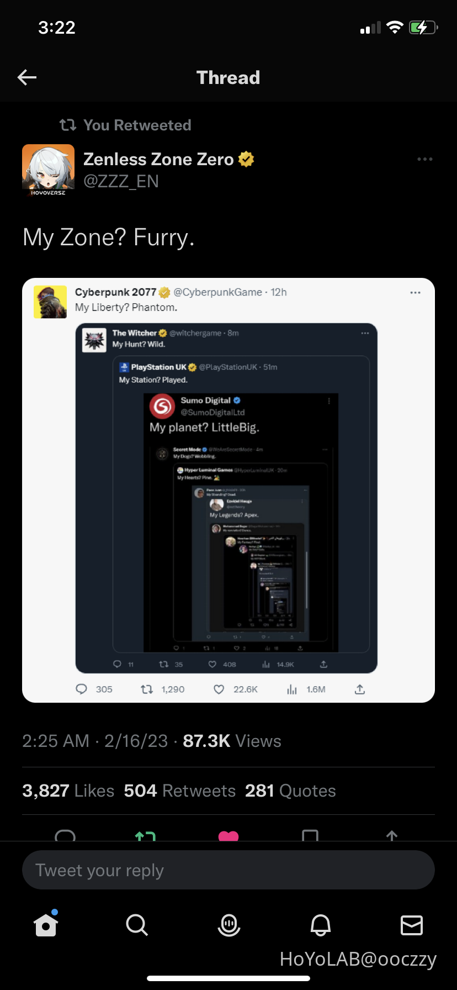Open the Home tab in bottom bar
This screenshot has height=990, width=457.
[46, 924]
